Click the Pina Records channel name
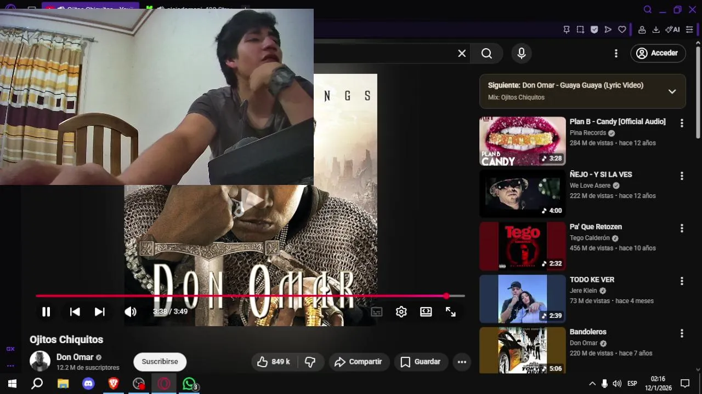 click(588, 133)
